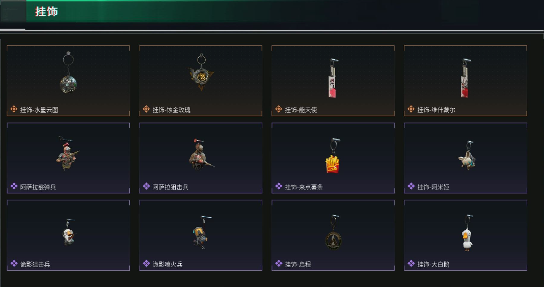Choose the 挂饰-阿米娅 bunny charm

coord(466,158)
